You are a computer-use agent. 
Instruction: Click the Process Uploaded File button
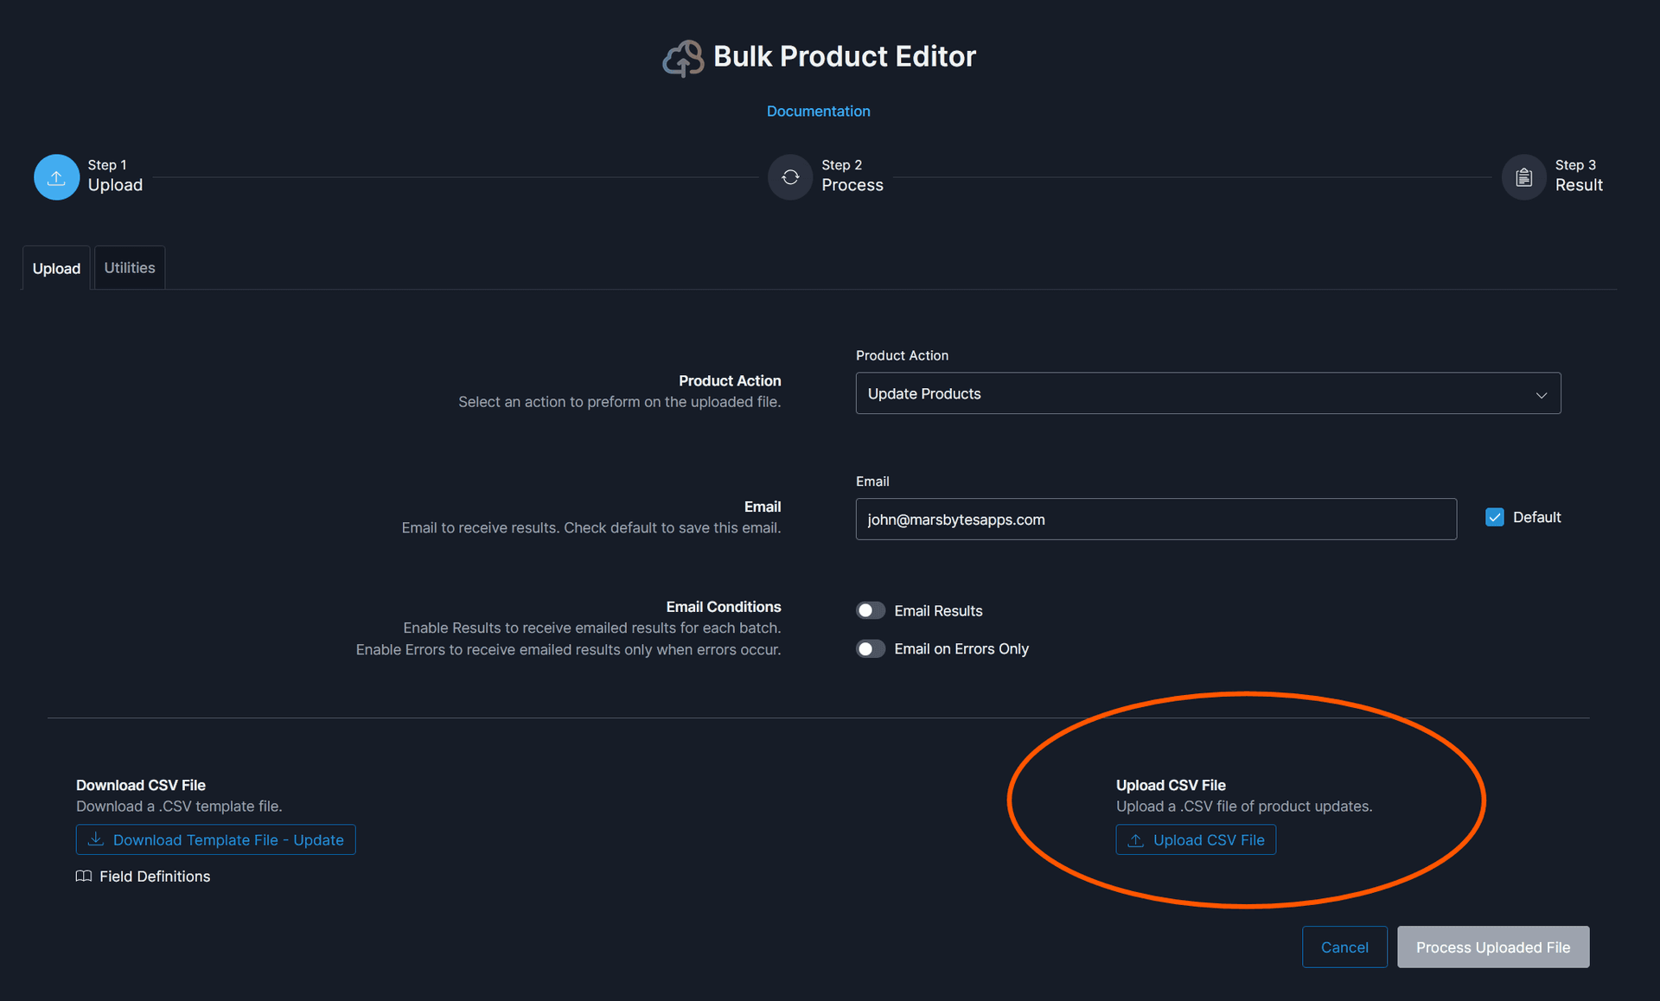[1492, 947]
